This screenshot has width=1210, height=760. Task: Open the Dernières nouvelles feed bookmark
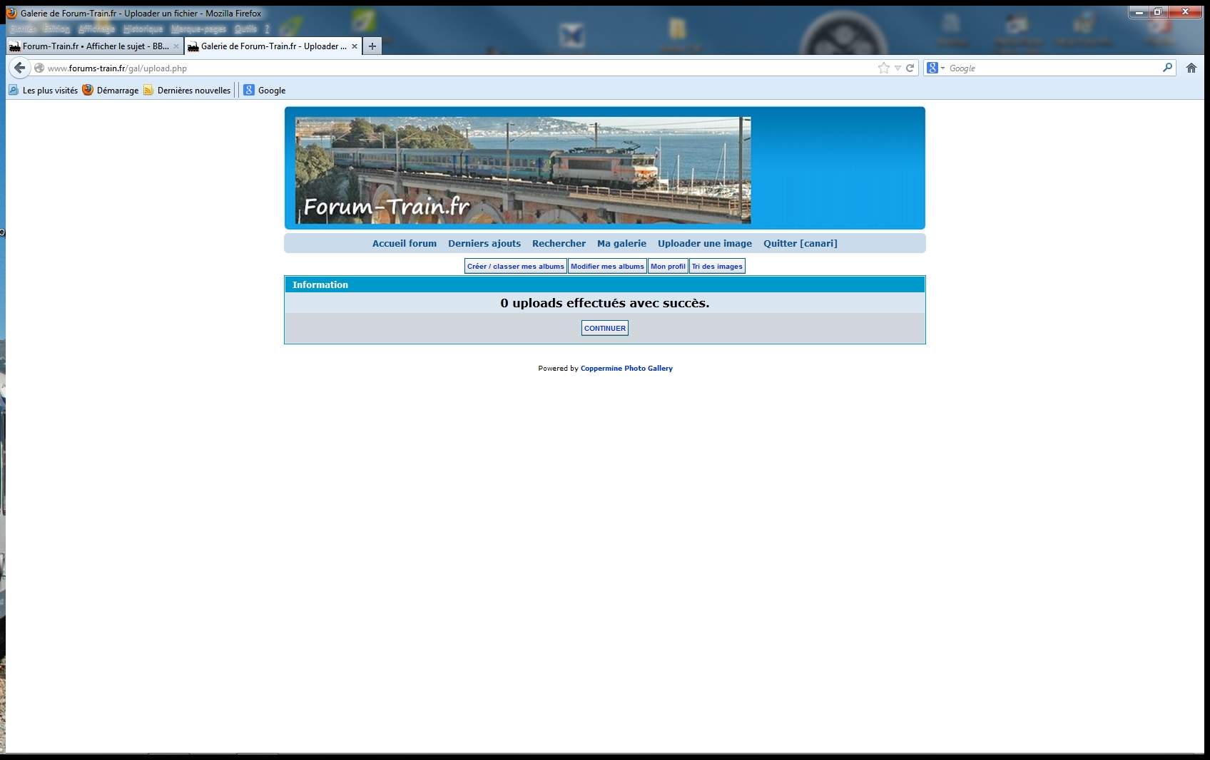coord(187,90)
